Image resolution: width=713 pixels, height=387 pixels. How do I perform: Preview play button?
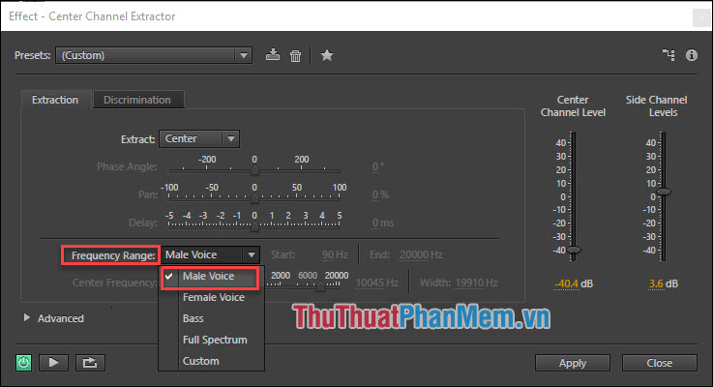click(x=53, y=363)
